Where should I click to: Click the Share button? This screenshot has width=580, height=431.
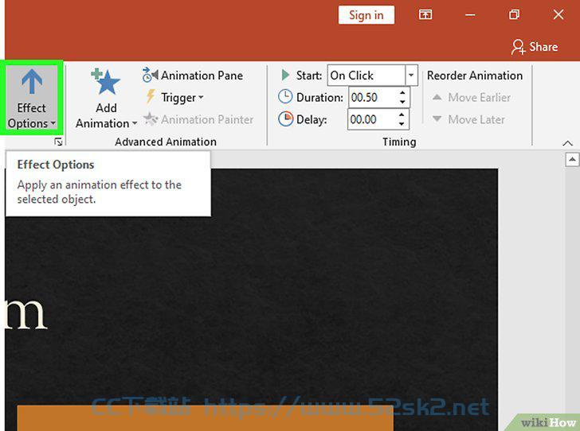(x=535, y=47)
